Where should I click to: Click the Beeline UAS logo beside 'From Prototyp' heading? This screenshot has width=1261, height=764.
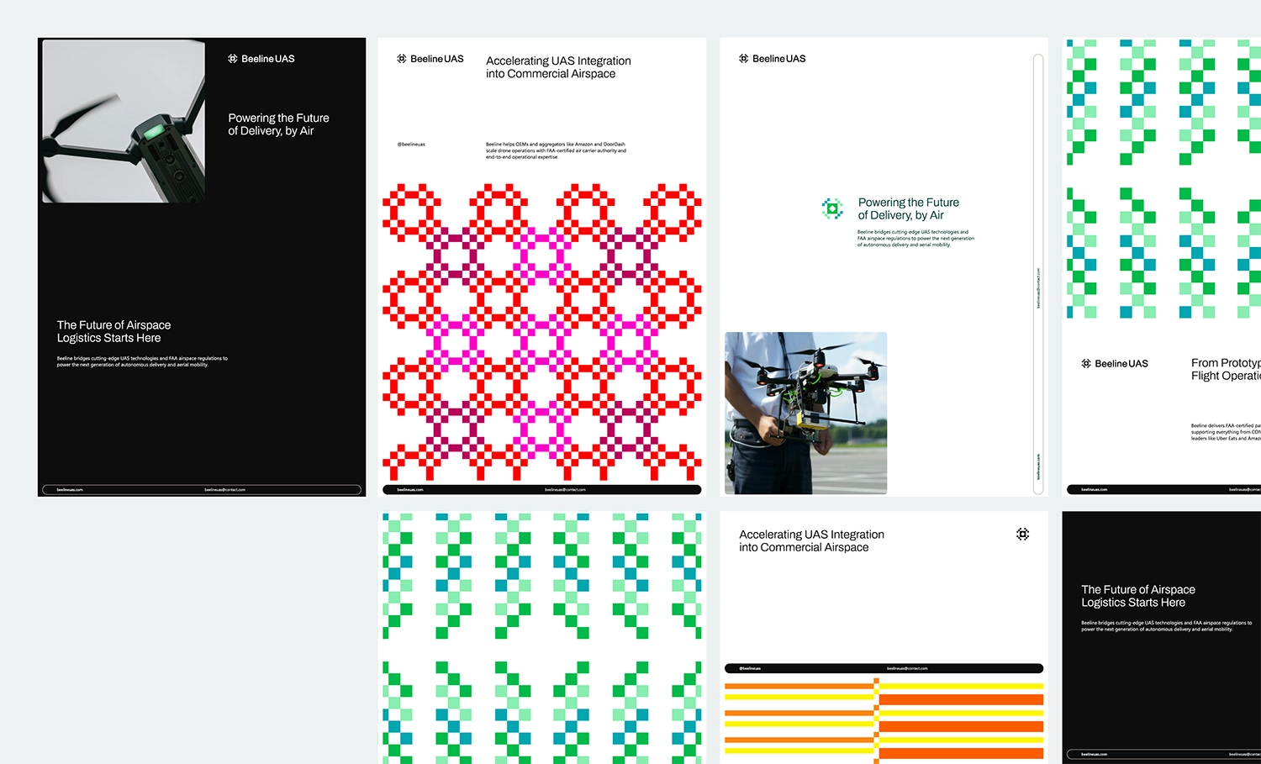(1115, 364)
